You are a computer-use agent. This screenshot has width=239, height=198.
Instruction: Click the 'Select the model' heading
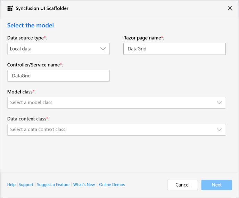point(31,25)
